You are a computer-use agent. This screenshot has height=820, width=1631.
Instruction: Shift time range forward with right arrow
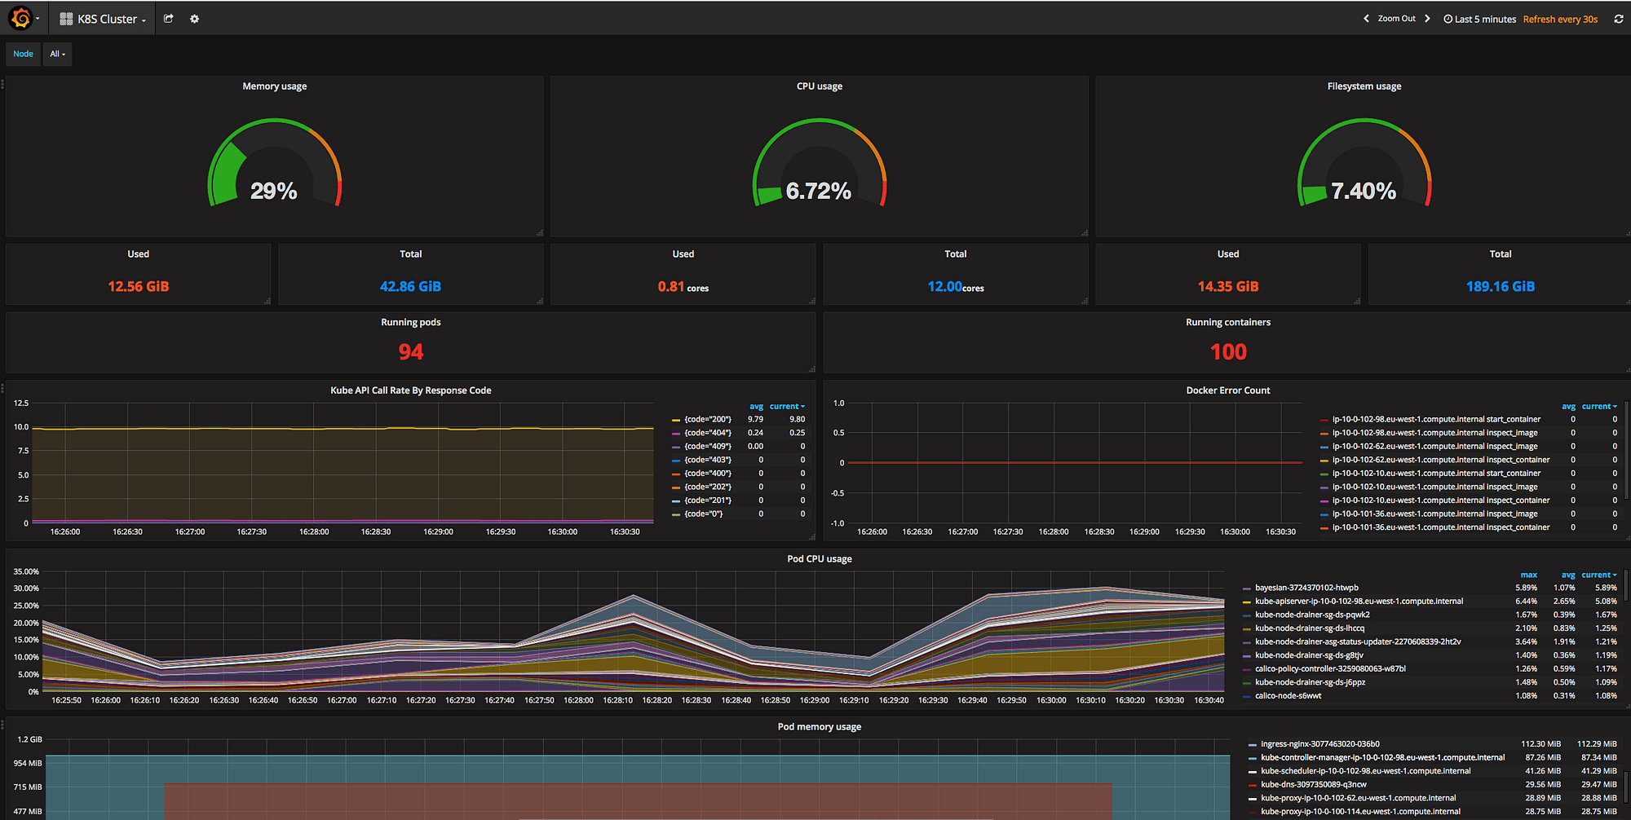[1428, 17]
